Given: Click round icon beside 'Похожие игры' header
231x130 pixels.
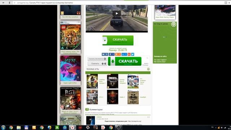Looking at the screenshot, I should [148, 69].
